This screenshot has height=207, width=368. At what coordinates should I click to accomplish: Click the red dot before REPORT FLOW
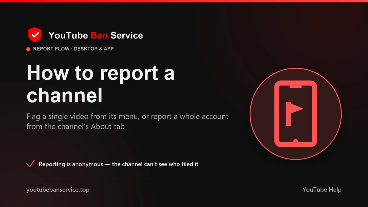(28, 49)
